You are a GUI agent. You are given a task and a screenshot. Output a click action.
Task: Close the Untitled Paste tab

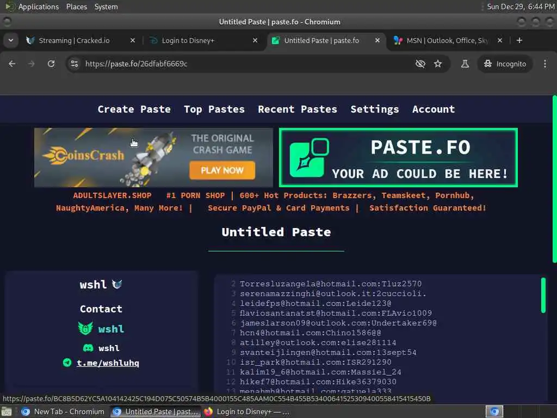pyautogui.click(x=377, y=40)
